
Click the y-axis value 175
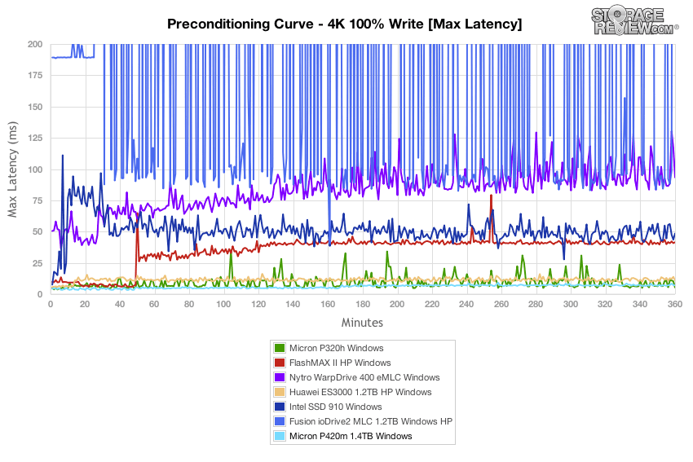tap(35, 76)
